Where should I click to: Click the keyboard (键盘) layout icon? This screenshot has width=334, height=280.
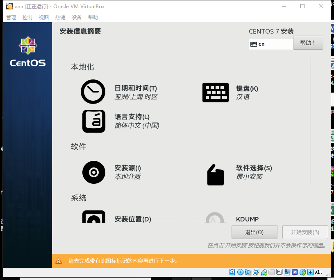pos(216,93)
